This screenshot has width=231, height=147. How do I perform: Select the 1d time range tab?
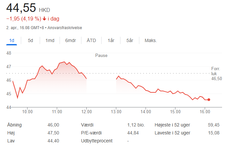12,40
